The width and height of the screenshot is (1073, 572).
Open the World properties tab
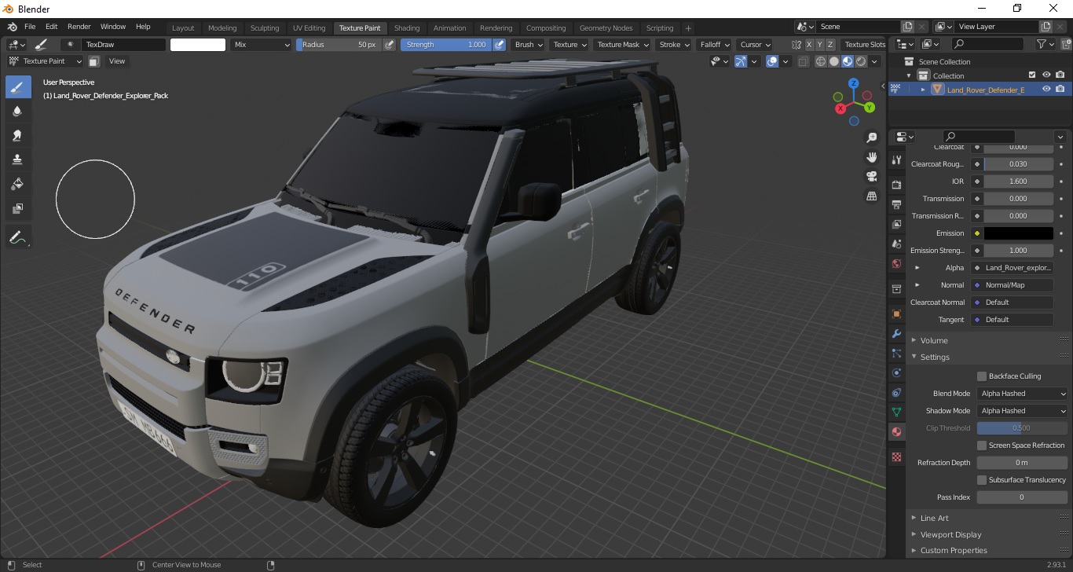coord(896,264)
